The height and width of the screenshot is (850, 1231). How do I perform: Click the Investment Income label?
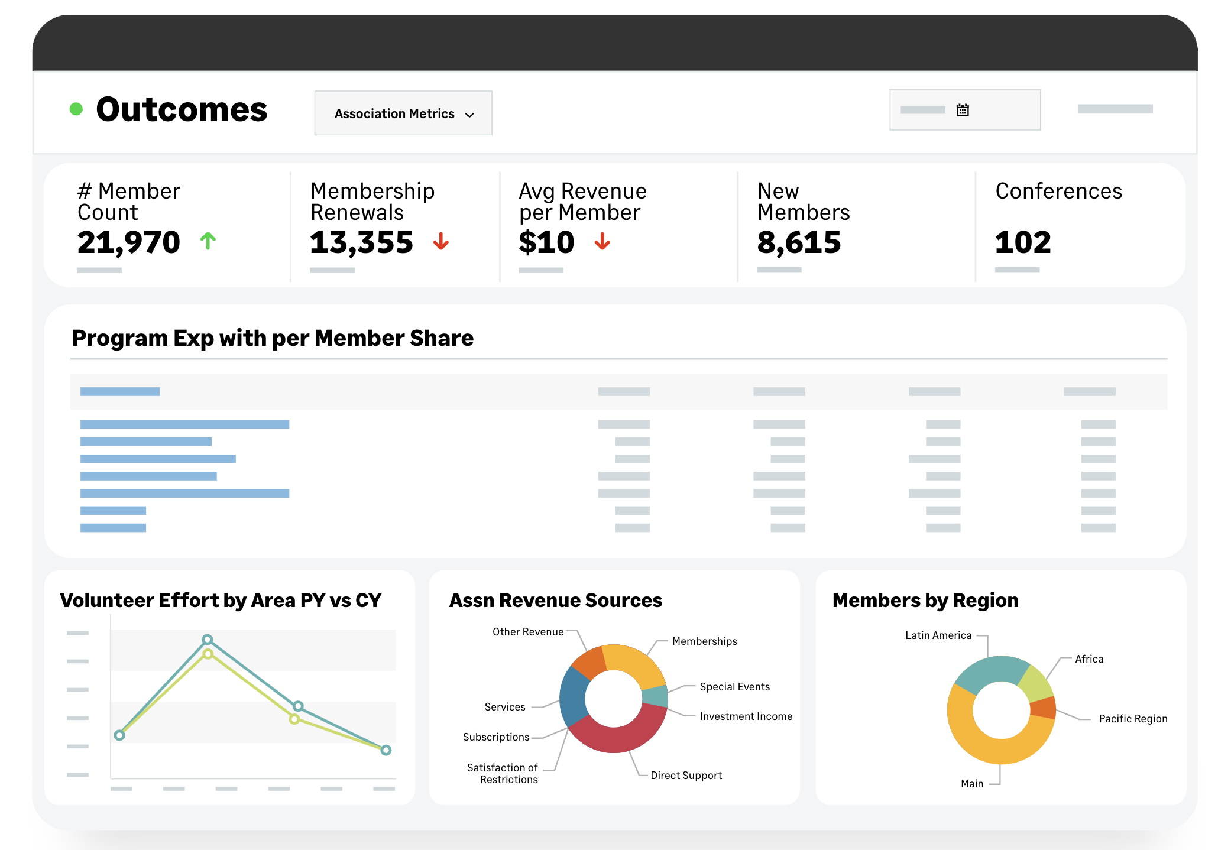tap(746, 716)
